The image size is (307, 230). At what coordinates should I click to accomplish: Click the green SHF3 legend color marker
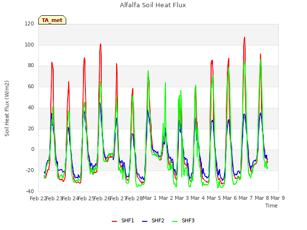click(x=175, y=221)
